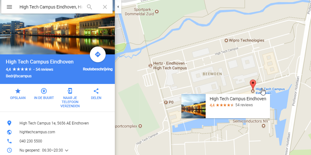Click the magnifying glass search icon
The width and height of the screenshot is (311, 155).
click(x=90, y=7)
